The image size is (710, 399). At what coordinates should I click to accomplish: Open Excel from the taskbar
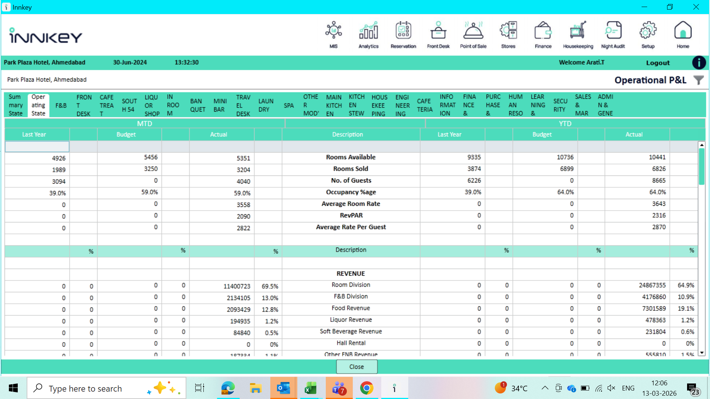point(311,388)
